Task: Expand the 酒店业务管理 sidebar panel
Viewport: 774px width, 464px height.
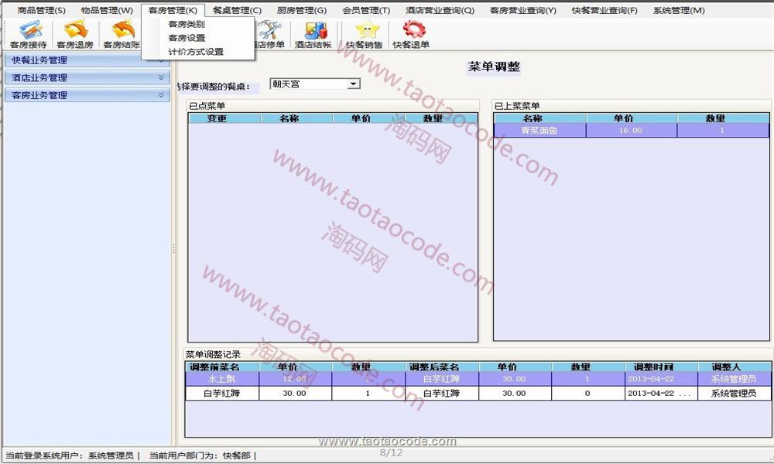Action: [86, 77]
